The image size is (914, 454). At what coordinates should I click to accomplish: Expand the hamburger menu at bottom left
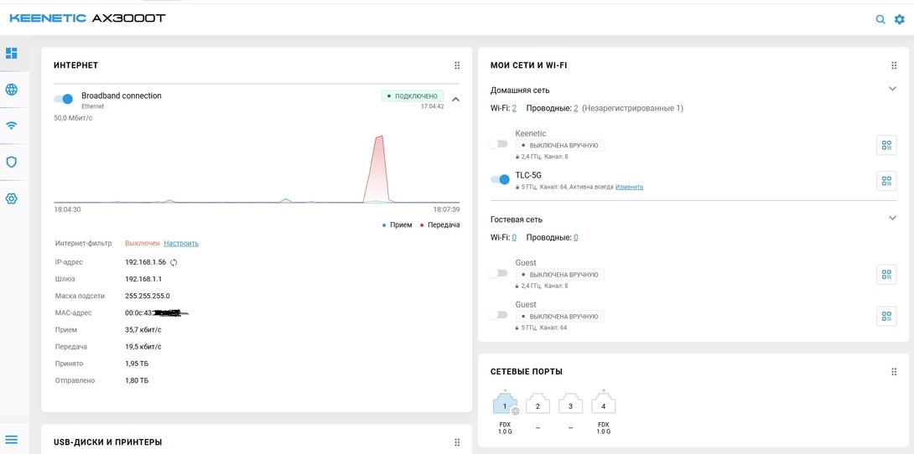coord(12,439)
